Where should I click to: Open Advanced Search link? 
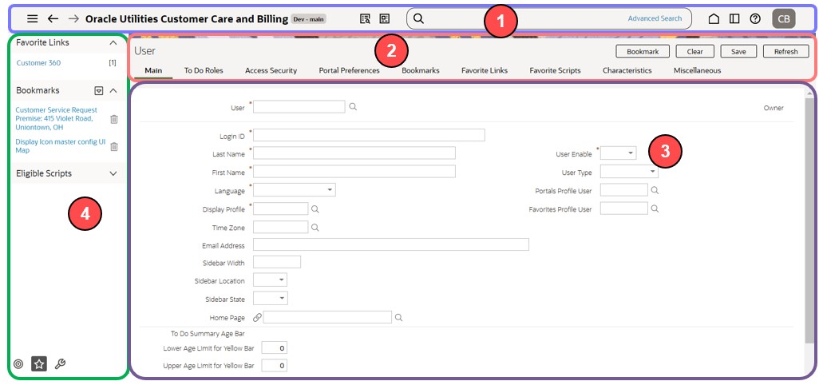tap(655, 18)
